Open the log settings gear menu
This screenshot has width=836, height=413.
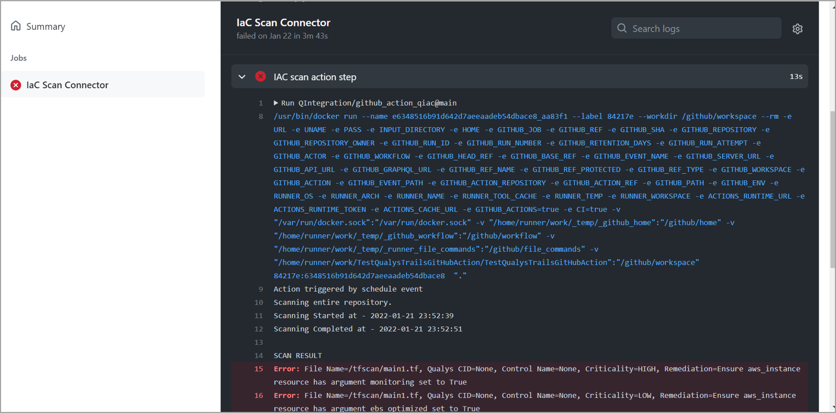pyautogui.click(x=797, y=29)
